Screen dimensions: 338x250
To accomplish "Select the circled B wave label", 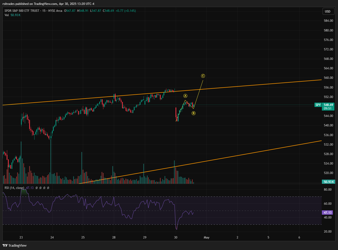I will (193, 113).
